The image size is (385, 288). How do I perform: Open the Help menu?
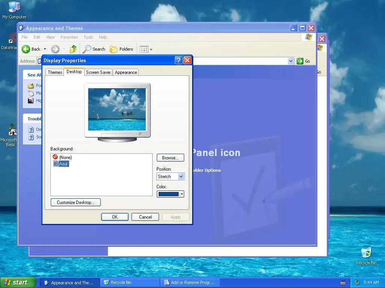tap(103, 37)
